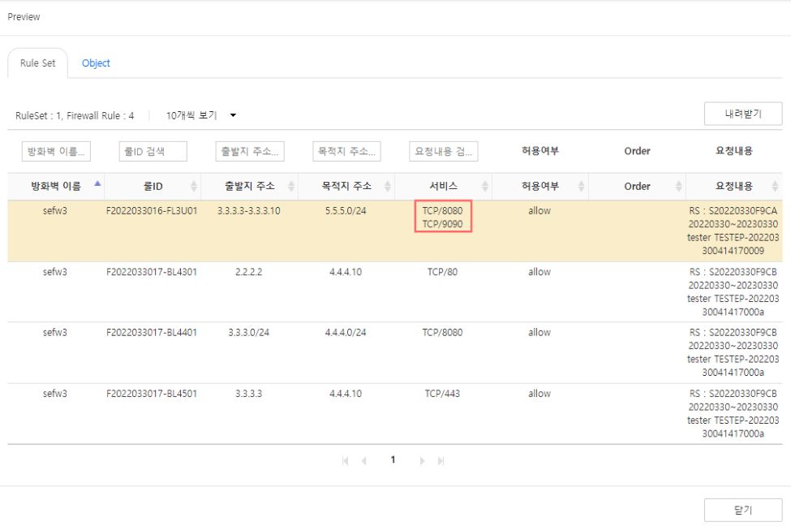Click the Preview title text
Viewport: 791px width, 526px height.
(x=24, y=17)
